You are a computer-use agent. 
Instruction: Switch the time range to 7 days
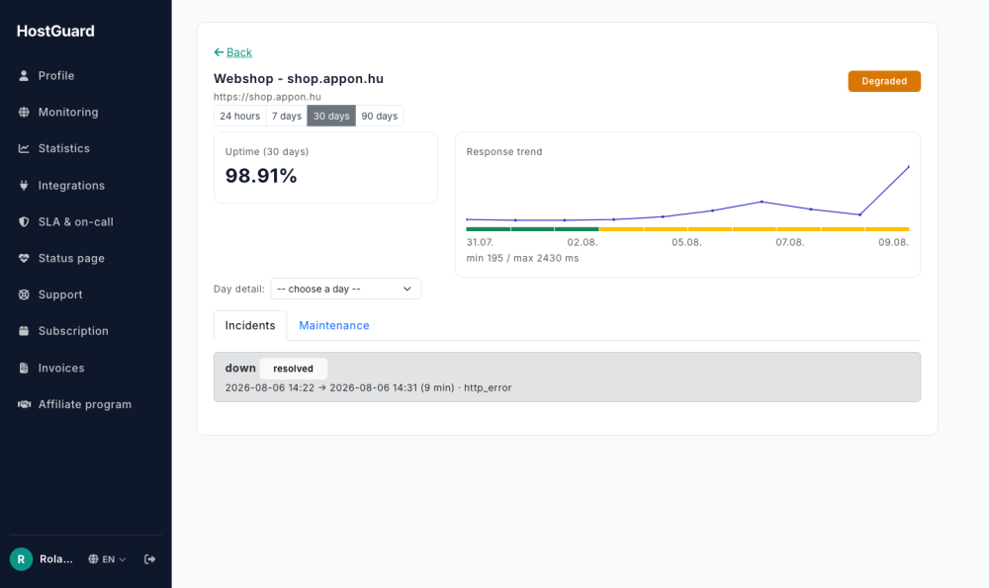(287, 116)
